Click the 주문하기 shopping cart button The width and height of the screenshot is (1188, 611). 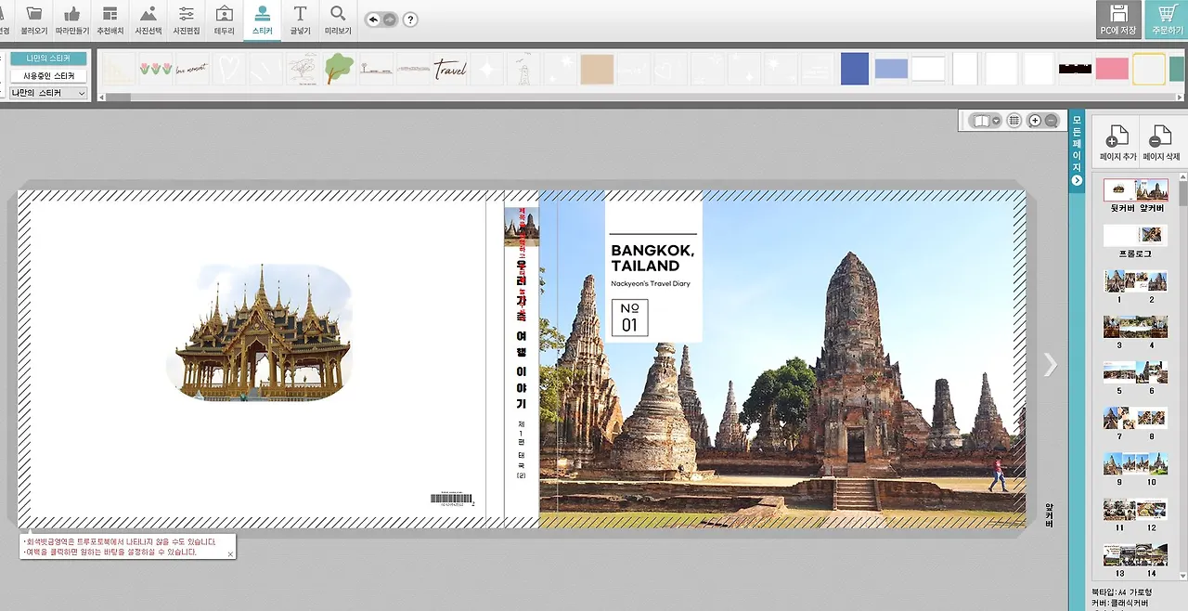(x=1166, y=19)
